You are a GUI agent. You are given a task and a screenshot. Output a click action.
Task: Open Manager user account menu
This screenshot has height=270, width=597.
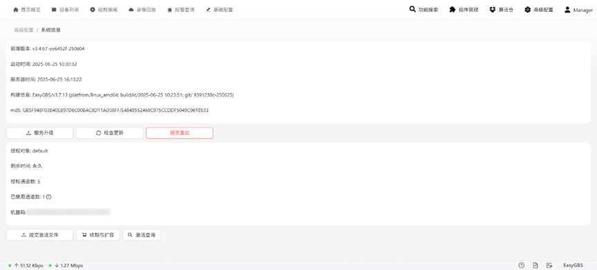click(578, 10)
